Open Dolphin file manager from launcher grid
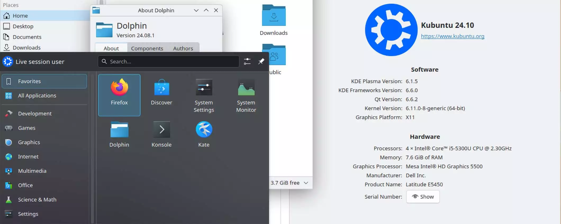The height and width of the screenshot is (224, 561). [x=119, y=134]
